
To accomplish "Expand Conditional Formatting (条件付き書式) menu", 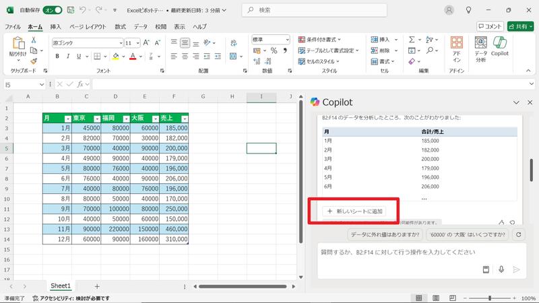I will click(319, 40).
